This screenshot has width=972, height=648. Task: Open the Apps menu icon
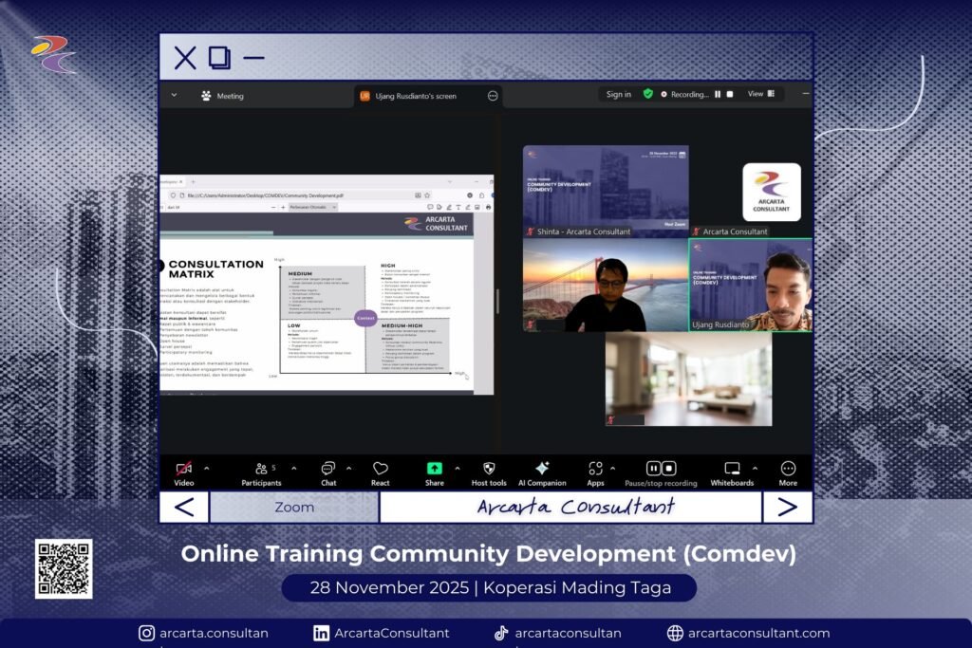[x=595, y=469]
